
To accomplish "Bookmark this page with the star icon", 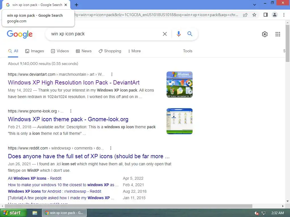I will pyautogui.click(x=254, y=15).
